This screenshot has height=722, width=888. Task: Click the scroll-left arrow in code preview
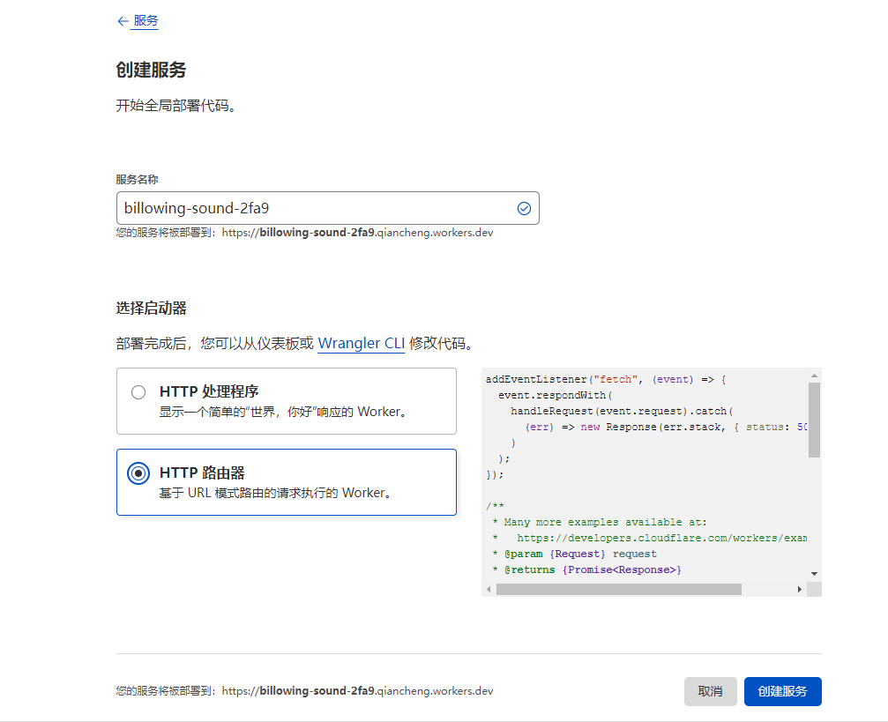tap(489, 590)
